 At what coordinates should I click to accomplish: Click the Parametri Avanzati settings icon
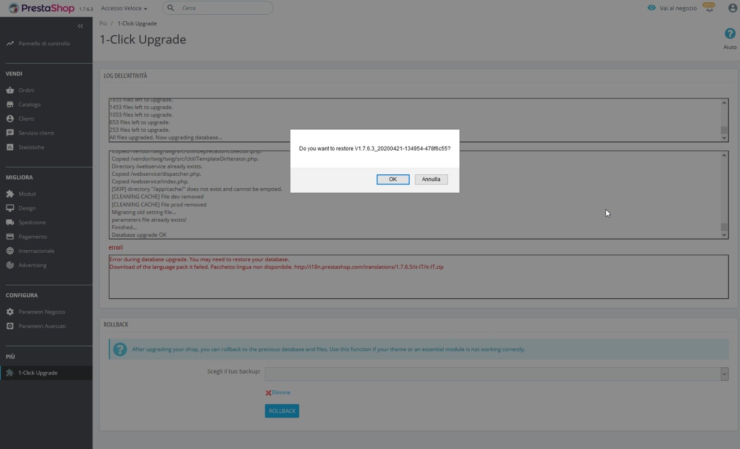(10, 326)
